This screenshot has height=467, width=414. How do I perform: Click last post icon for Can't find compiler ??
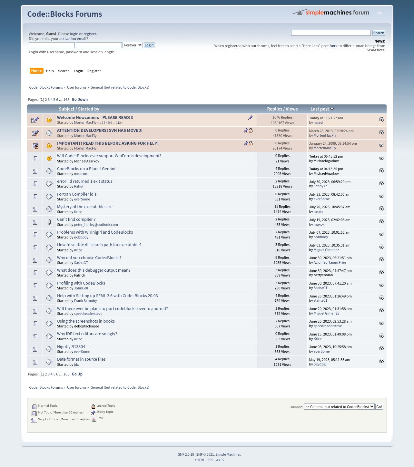point(381,221)
